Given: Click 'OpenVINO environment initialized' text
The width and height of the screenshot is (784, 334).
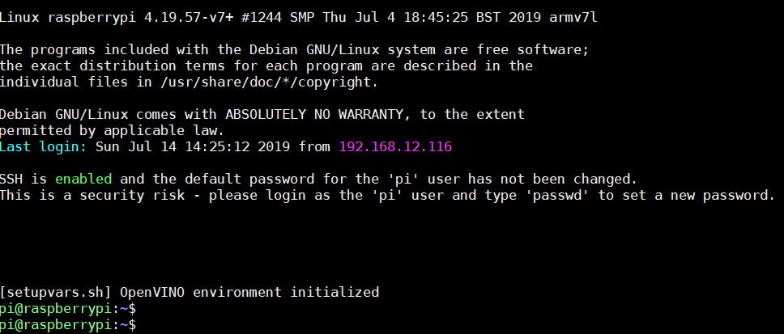Looking at the screenshot, I should click(249, 292).
